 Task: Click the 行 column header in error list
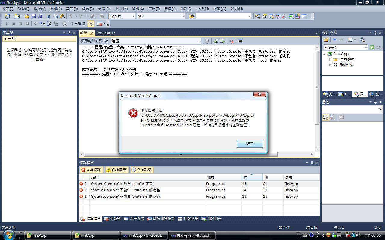pyautogui.click(x=252, y=177)
